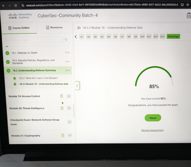Toggle the outline menu icon beside the quiz title

[x=79, y=28]
